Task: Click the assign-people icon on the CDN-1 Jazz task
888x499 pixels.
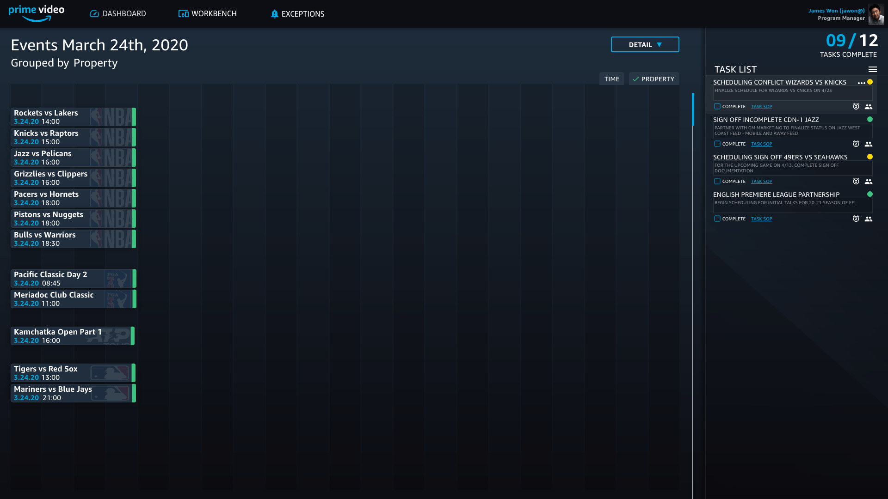Action: [x=869, y=144]
